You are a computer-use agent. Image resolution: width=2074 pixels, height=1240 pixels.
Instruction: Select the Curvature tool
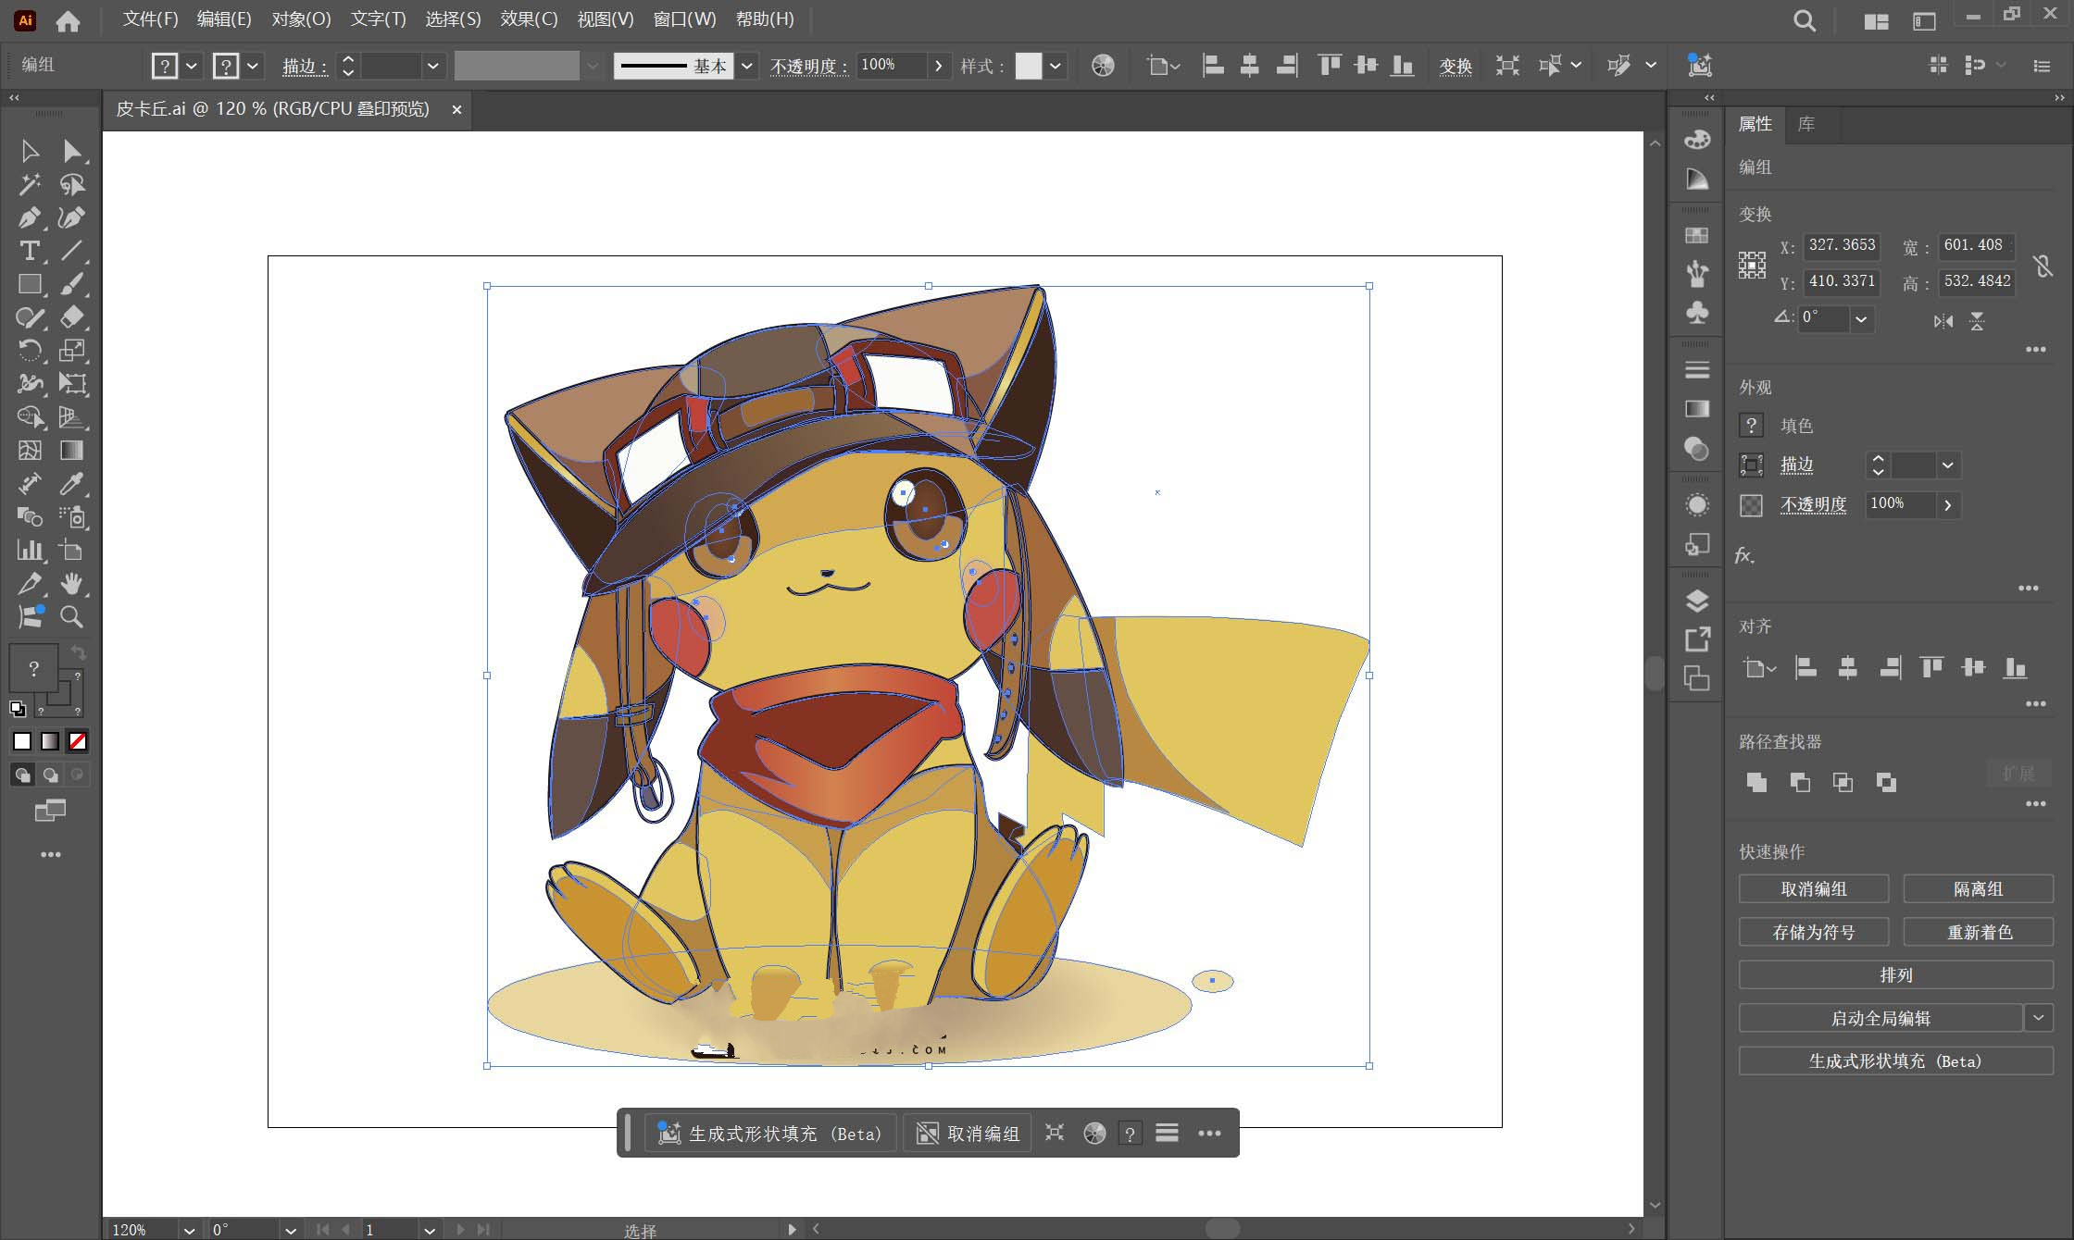click(x=72, y=217)
